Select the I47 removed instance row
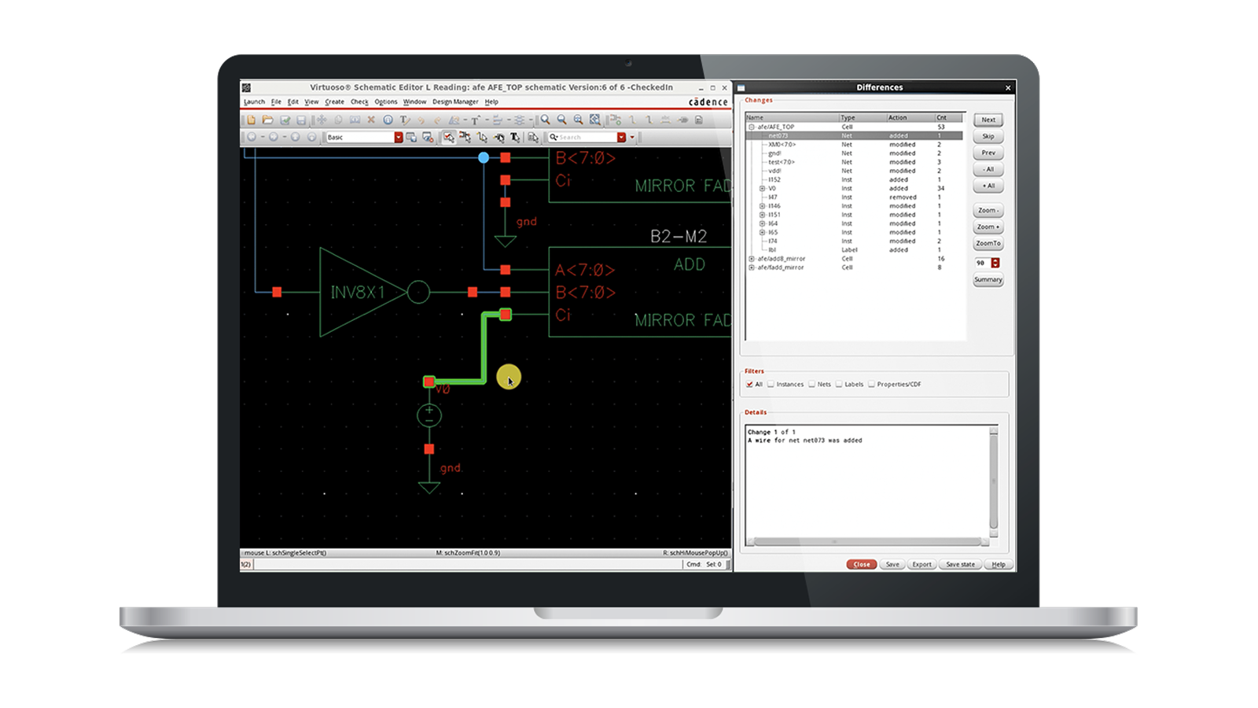This screenshot has width=1258, height=708. coord(855,197)
